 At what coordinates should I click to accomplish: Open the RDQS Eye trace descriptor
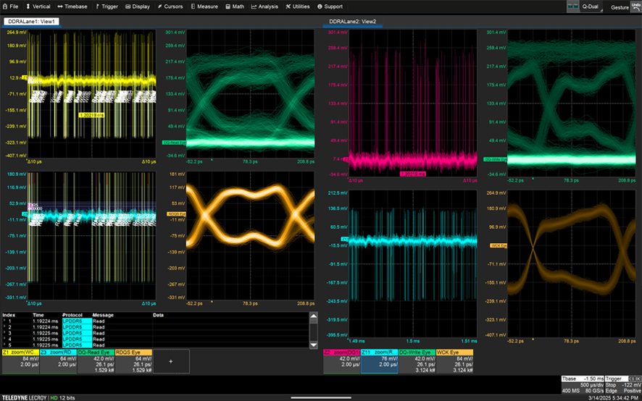[132, 360]
